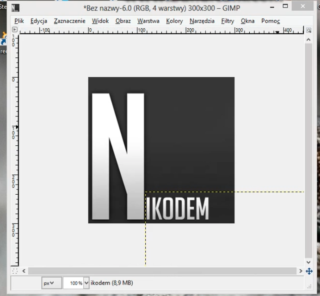
Task: Open the Plik menu
Action: 19,21
